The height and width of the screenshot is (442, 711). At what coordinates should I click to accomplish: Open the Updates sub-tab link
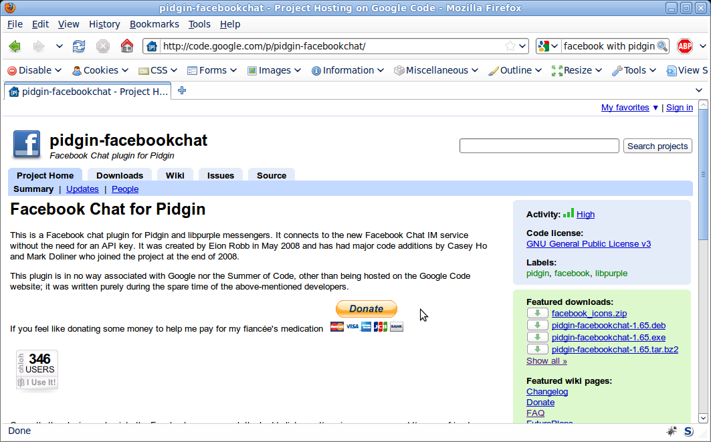[x=82, y=189]
